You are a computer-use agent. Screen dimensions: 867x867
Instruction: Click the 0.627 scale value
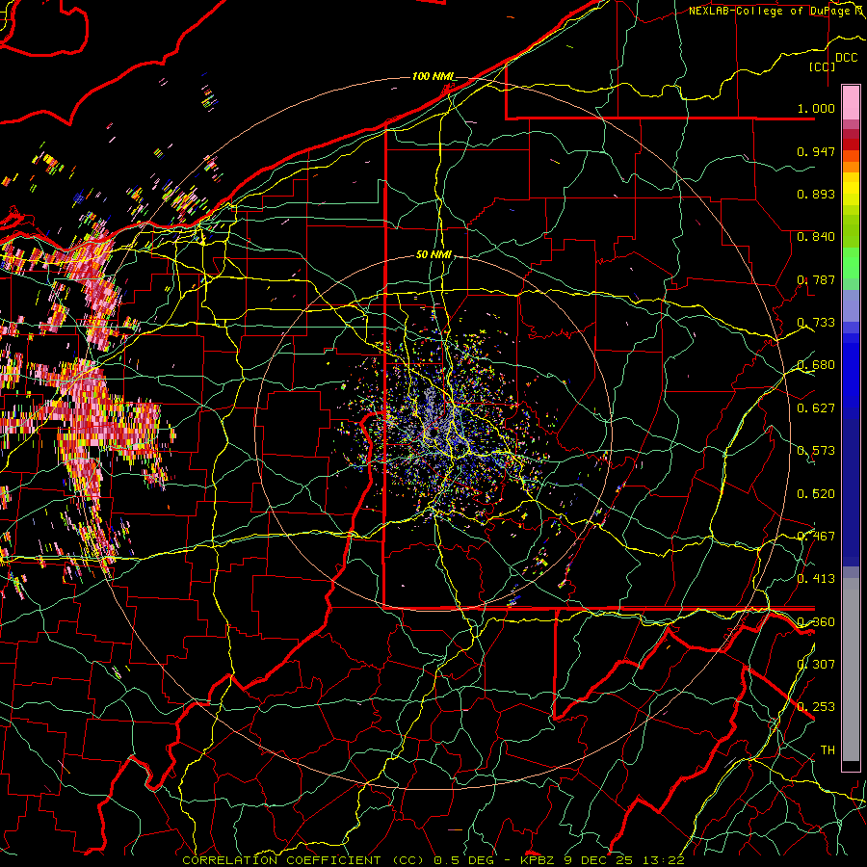point(816,407)
